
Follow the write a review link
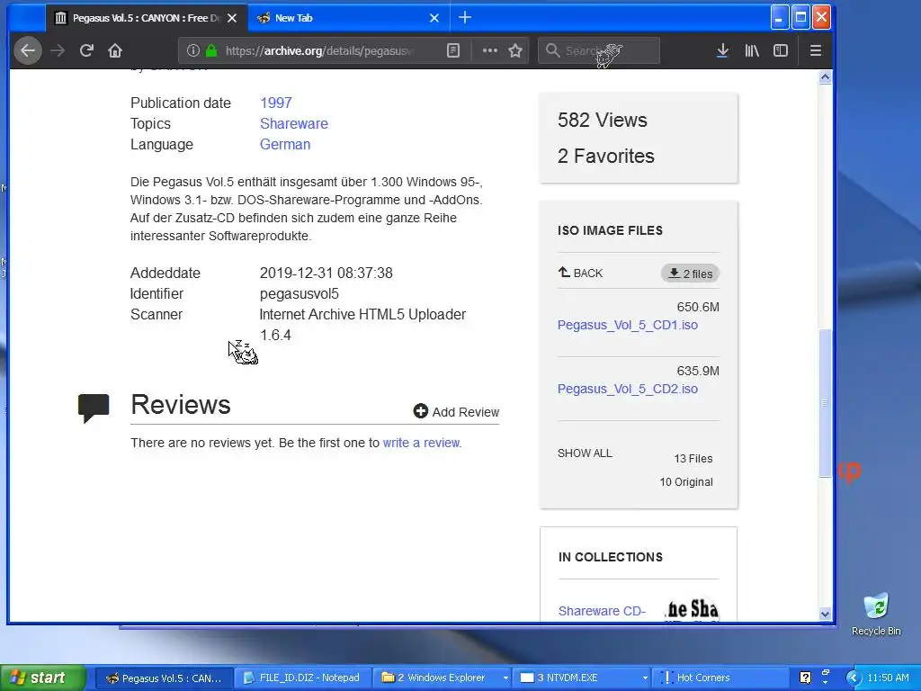pos(421,443)
